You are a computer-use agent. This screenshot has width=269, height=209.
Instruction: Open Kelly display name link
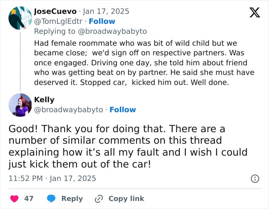click(x=44, y=100)
